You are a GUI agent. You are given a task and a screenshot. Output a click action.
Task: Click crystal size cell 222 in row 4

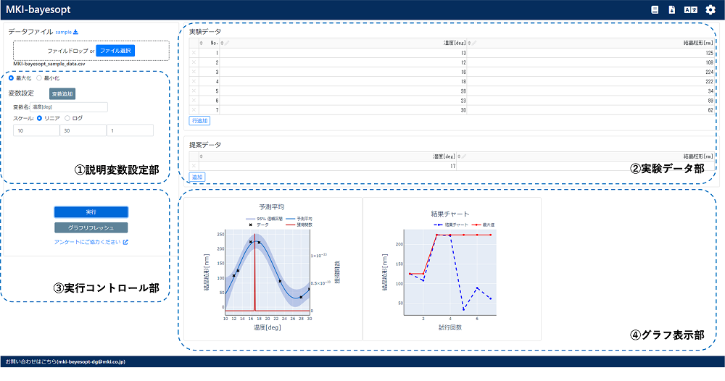click(590, 81)
